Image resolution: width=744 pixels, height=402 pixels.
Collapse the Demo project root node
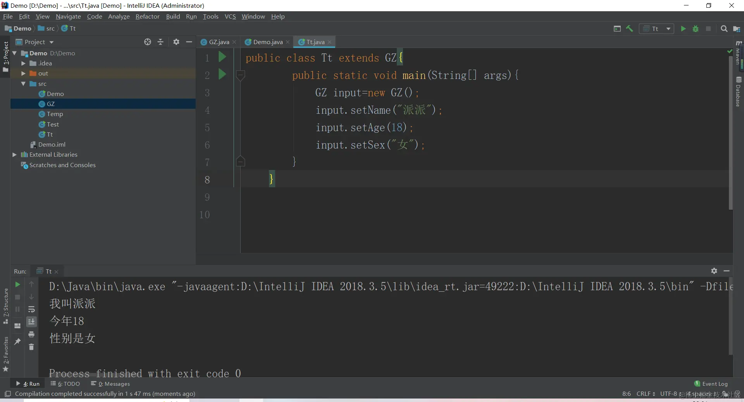pos(15,53)
